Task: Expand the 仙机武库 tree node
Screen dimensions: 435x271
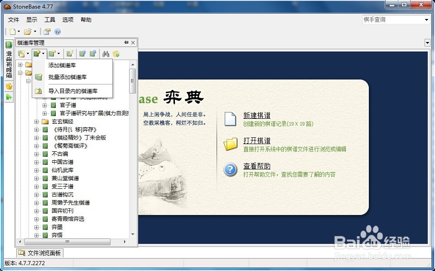Action: point(36,170)
